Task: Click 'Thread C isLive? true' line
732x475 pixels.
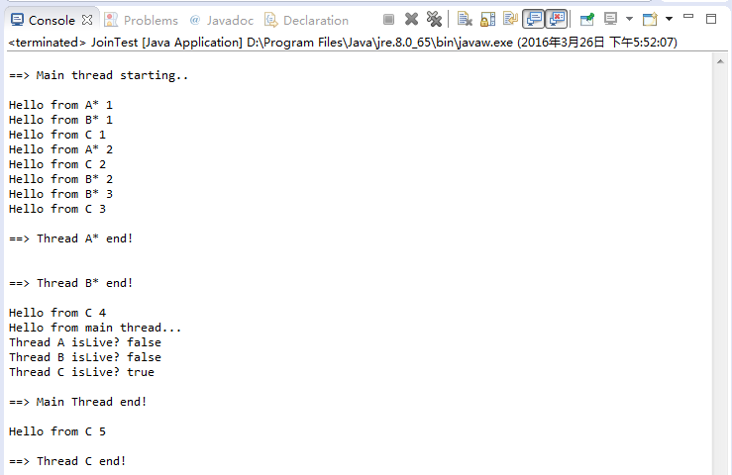Action: click(81, 372)
